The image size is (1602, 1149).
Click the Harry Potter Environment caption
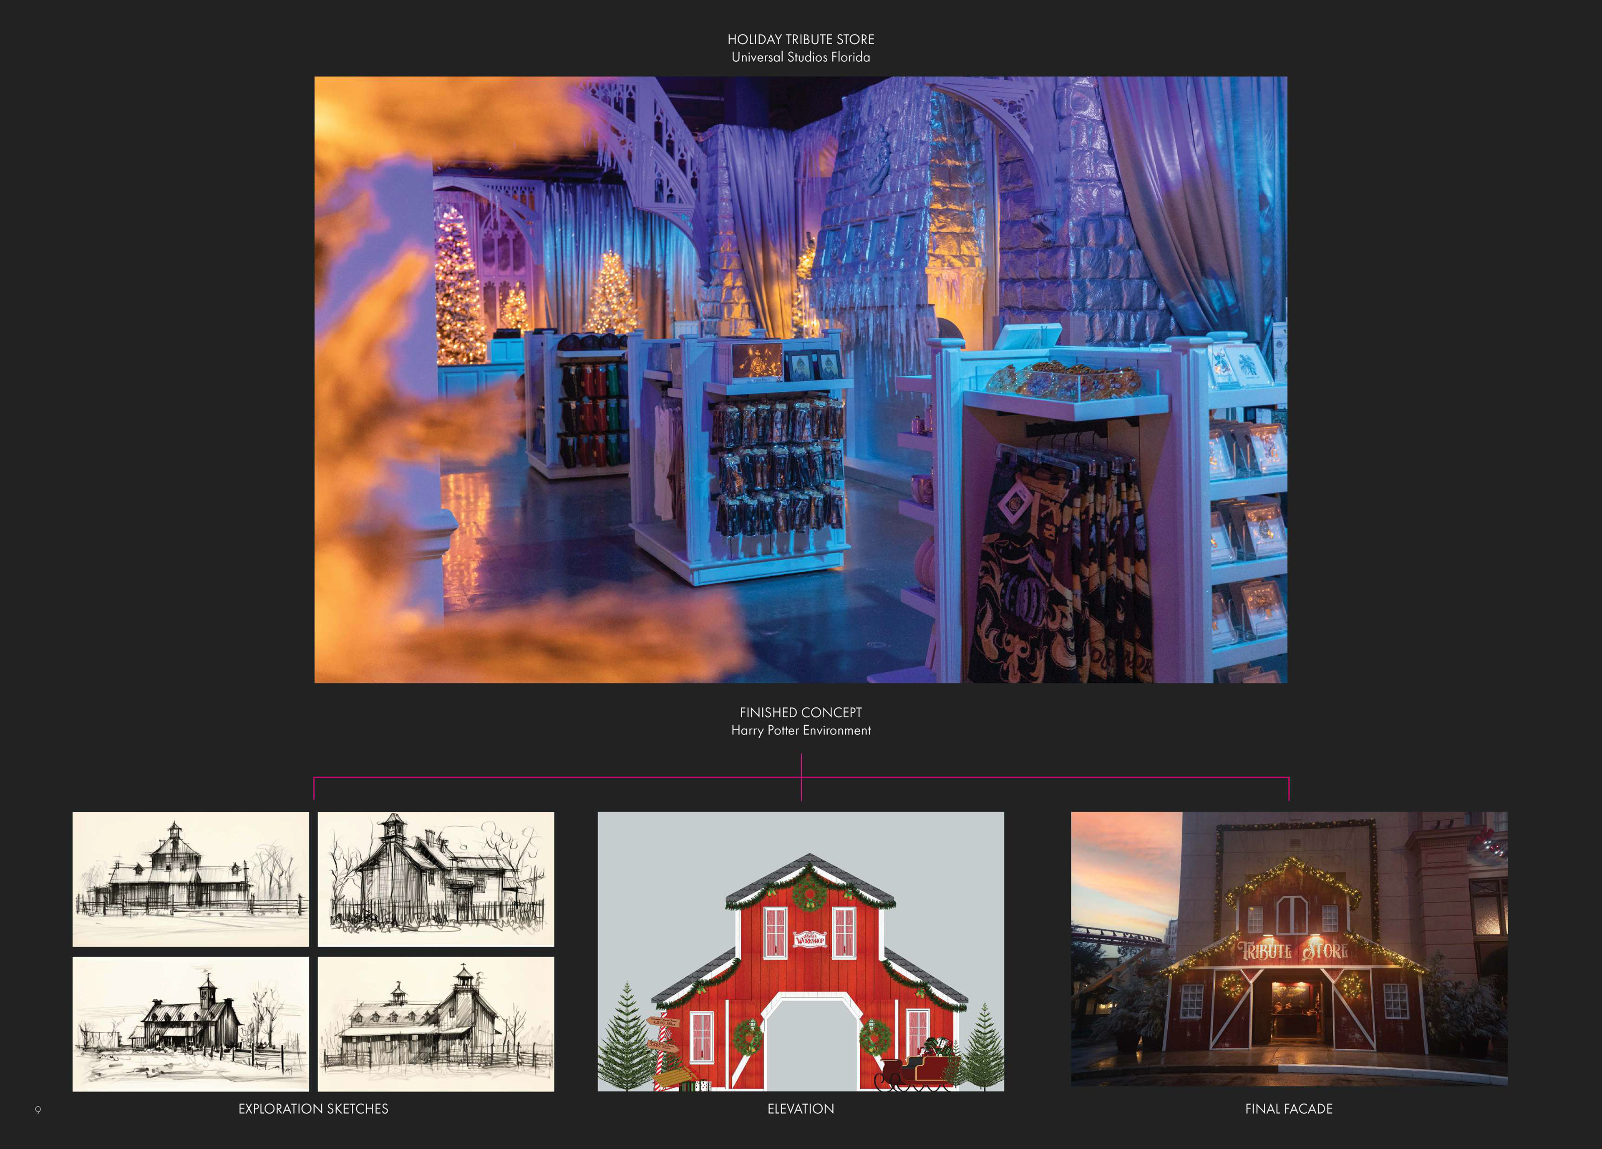pyautogui.click(x=800, y=730)
